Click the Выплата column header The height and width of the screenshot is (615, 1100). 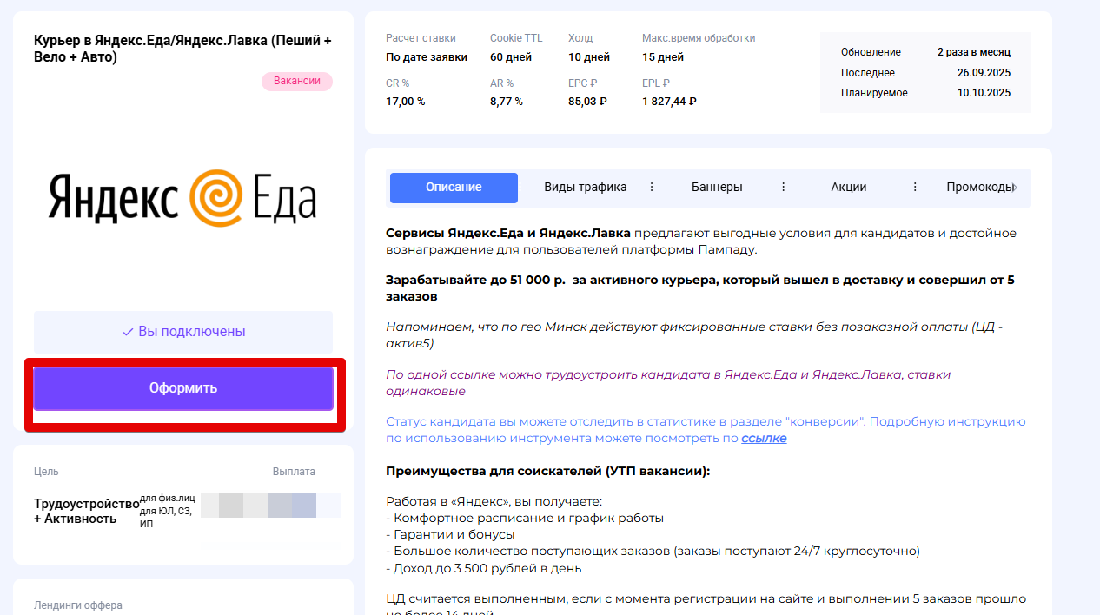[294, 472]
